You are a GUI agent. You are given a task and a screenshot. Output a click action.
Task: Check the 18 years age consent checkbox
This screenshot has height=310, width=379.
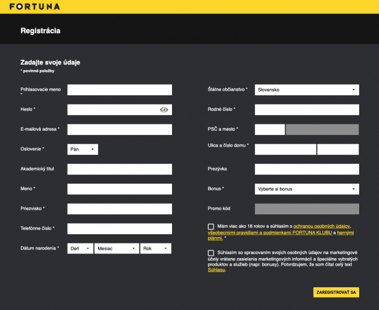[x=210, y=227]
